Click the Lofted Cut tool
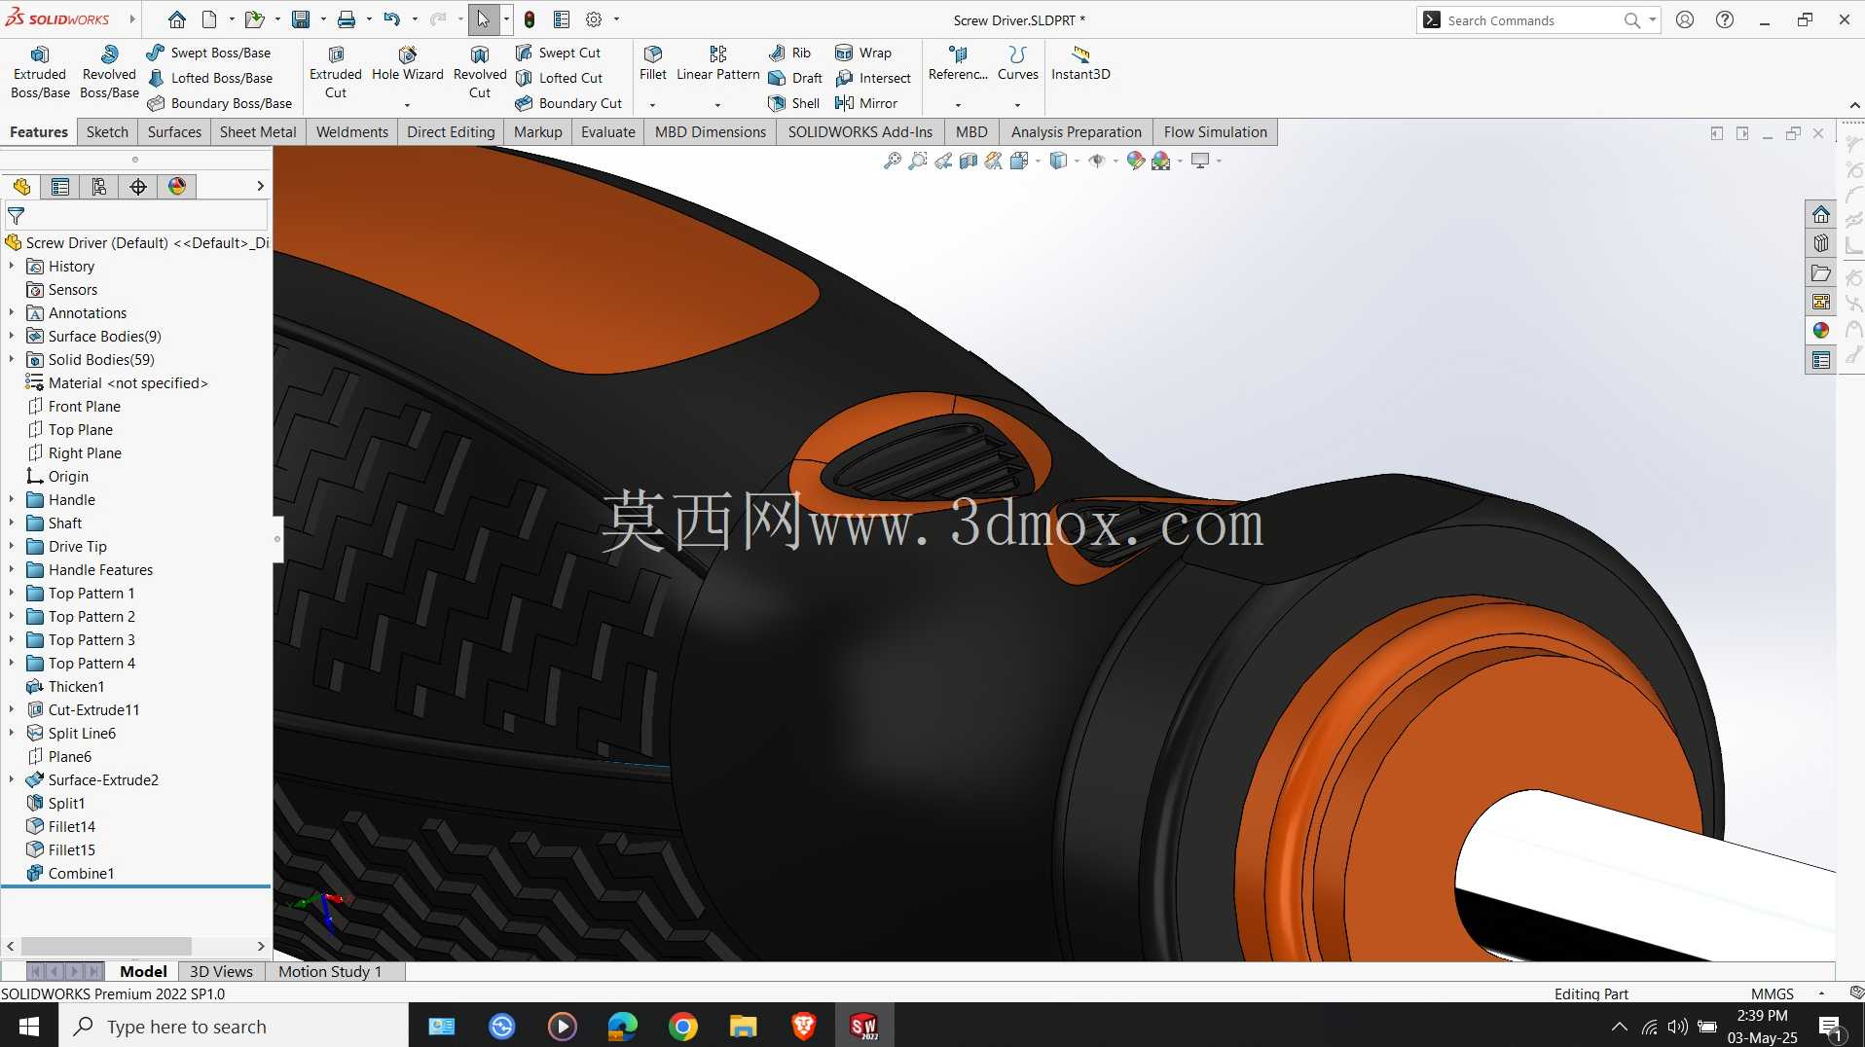Viewport: 1865px width, 1047px height. (560, 78)
